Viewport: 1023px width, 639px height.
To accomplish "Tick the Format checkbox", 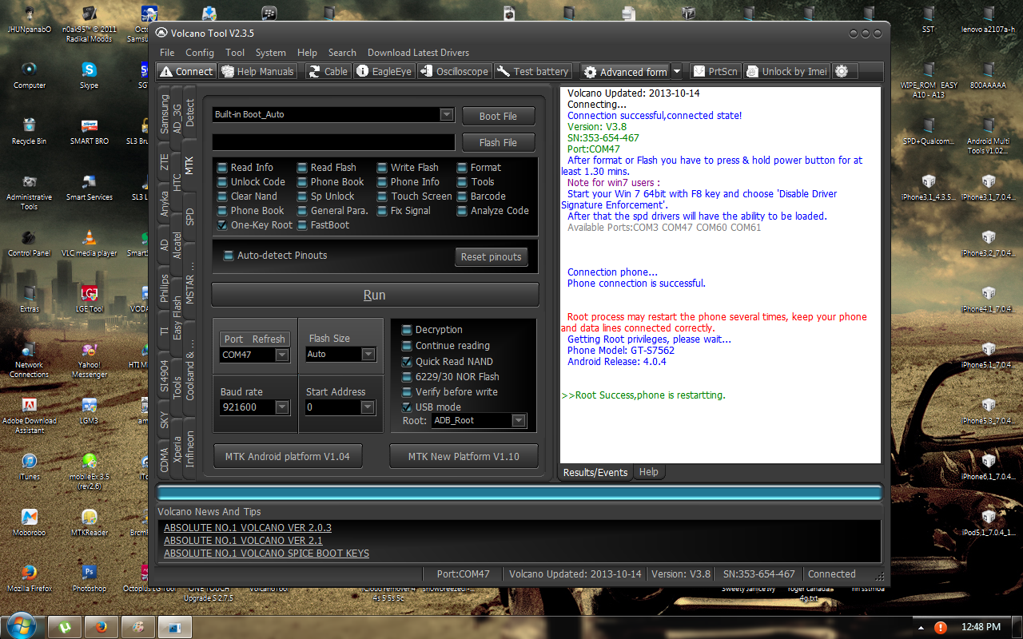I will tap(463, 168).
